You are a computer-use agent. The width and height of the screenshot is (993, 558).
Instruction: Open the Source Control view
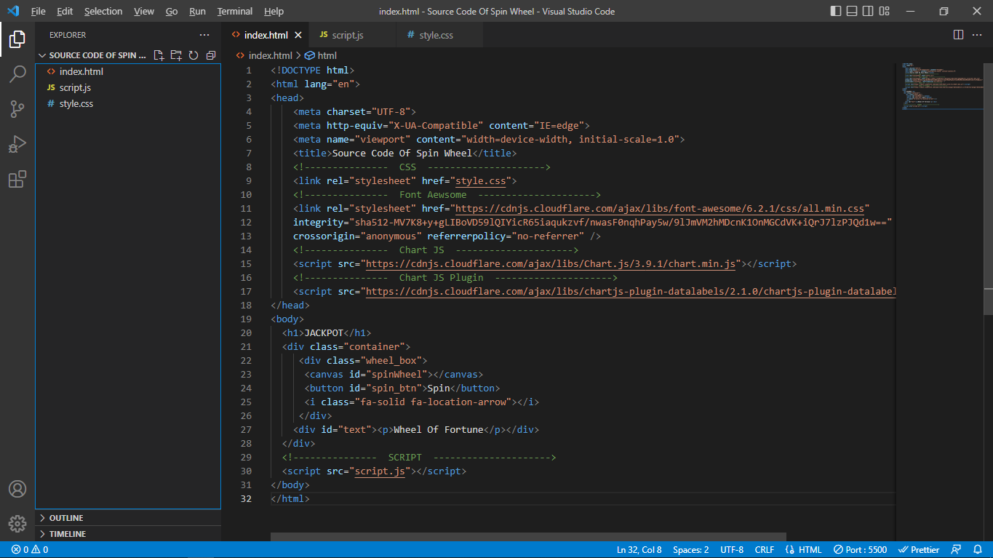click(x=17, y=108)
